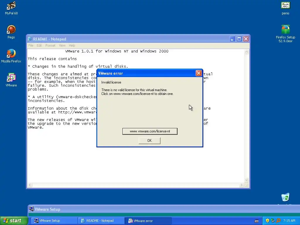
Task: Click the security shield tray icon
Action: (x=267, y=221)
